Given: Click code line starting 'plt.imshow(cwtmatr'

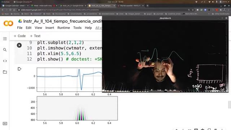Looking at the screenshot, I should click(x=70, y=48).
